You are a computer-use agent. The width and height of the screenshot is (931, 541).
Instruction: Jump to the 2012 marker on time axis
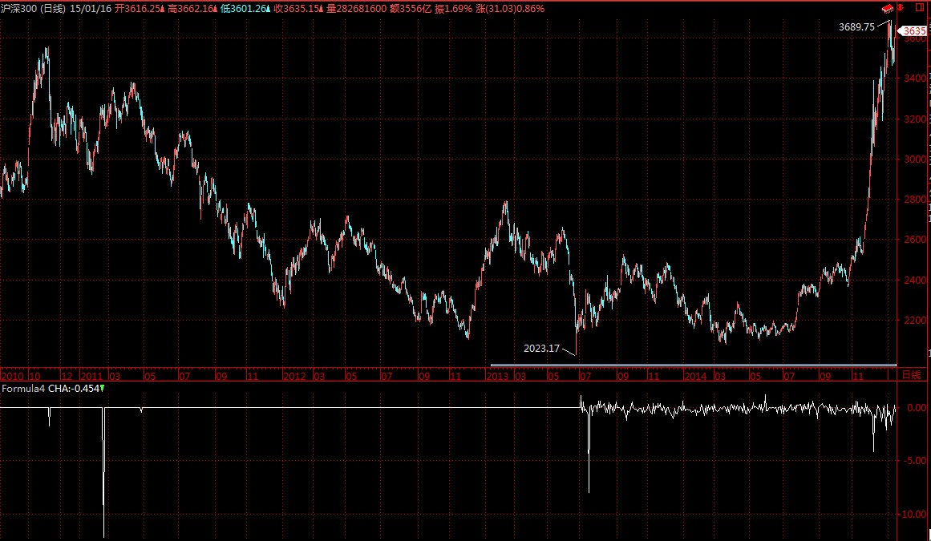pos(294,376)
